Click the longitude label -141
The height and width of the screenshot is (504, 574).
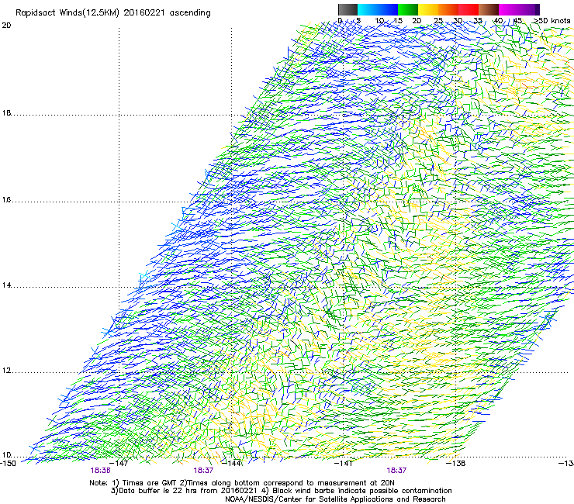[344, 464]
